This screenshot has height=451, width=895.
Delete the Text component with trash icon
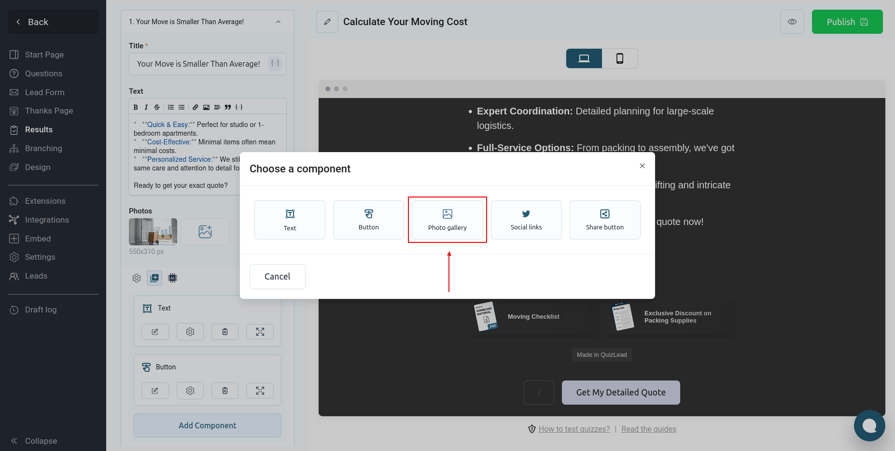(x=225, y=332)
